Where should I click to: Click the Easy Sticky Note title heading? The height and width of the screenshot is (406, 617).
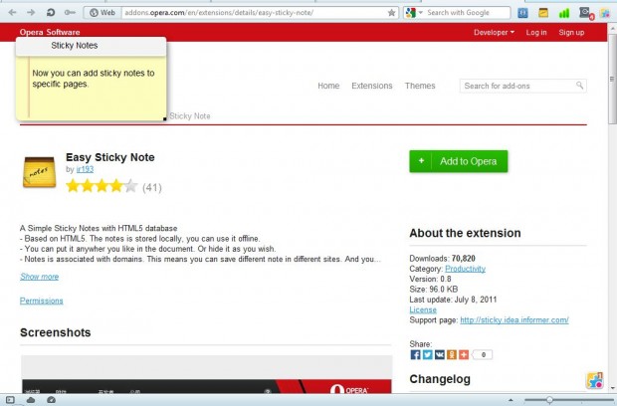[110, 157]
